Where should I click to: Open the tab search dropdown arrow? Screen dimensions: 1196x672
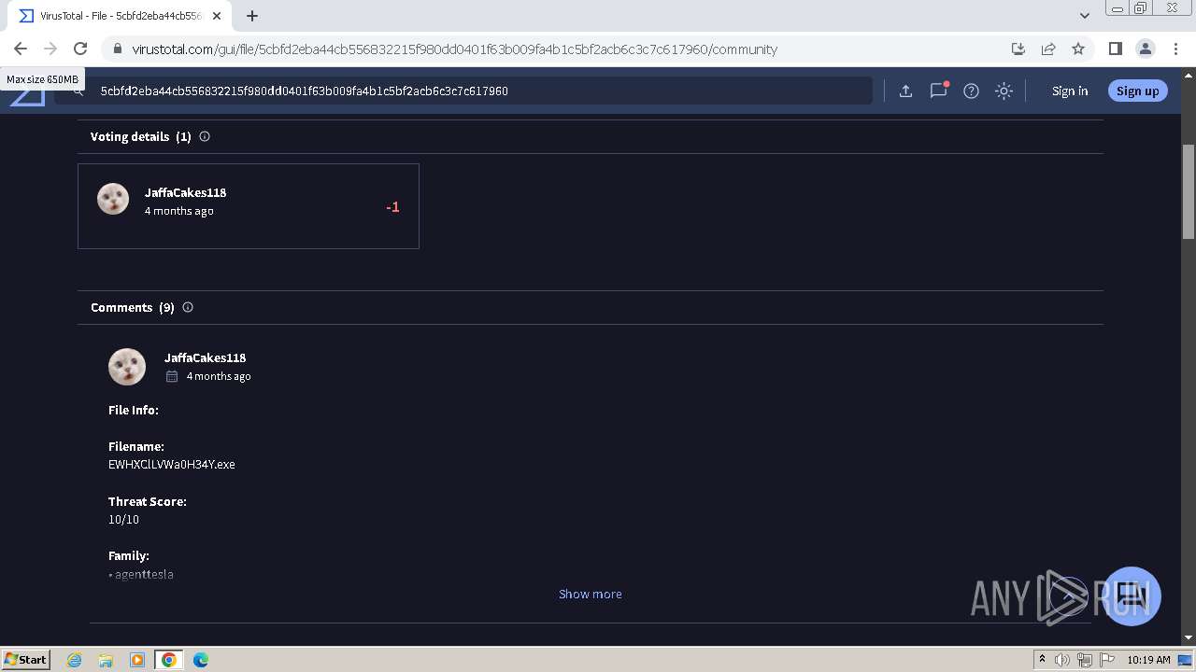pos(1084,16)
